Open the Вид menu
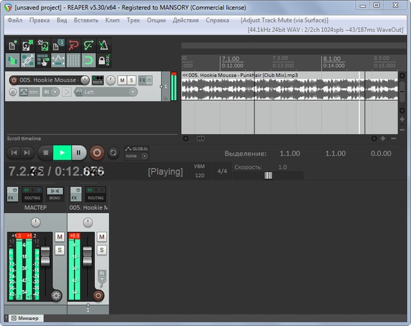Viewport: 411px width, 326px height. tap(62, 20)
